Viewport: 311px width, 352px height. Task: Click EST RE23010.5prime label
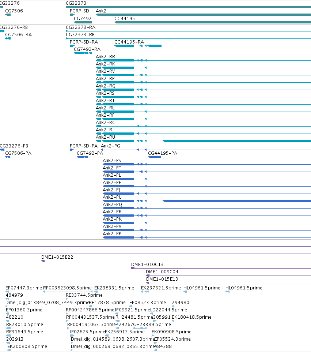[24, 325]
